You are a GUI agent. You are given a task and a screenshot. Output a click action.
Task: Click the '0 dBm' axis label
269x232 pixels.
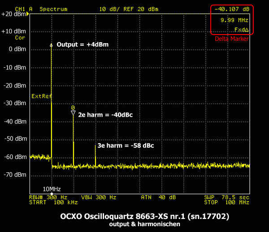(x=17, y=49)
